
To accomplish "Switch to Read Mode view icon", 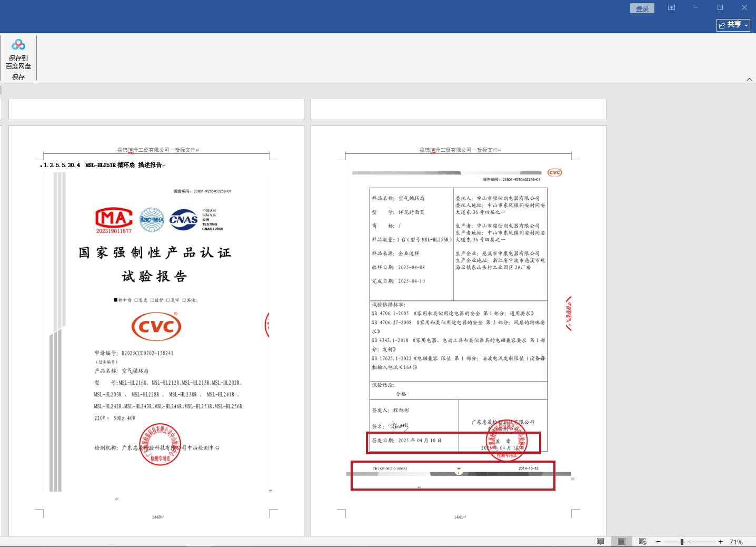I will coord(600,541).
